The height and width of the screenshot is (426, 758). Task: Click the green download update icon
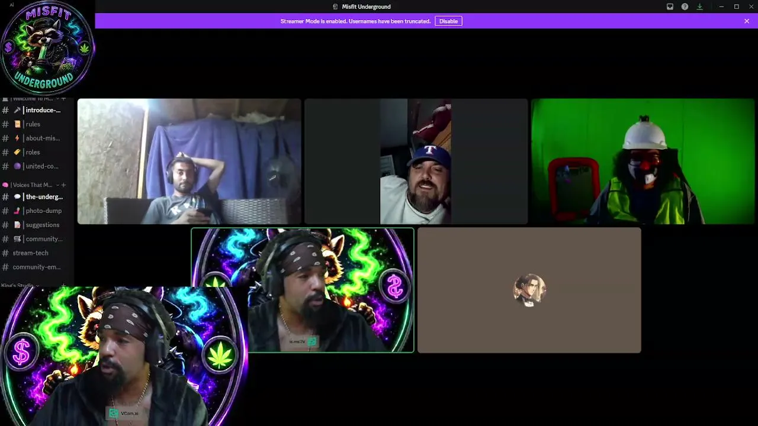point(699,7)
